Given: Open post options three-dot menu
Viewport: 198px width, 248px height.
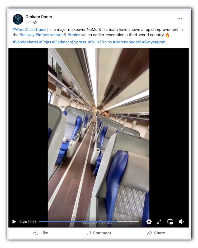Looking at the screenshot, I should (180, 19).
